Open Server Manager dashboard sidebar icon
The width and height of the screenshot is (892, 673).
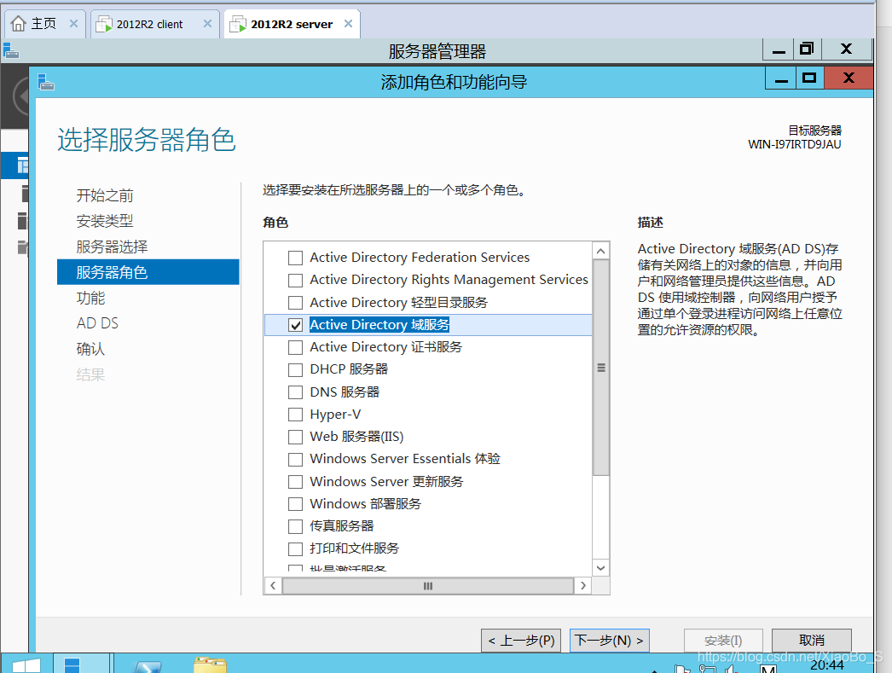pos(21,165)
